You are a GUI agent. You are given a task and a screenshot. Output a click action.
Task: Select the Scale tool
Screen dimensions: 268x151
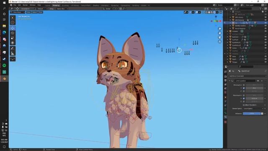pyautogui.click(x=13, y=38)
